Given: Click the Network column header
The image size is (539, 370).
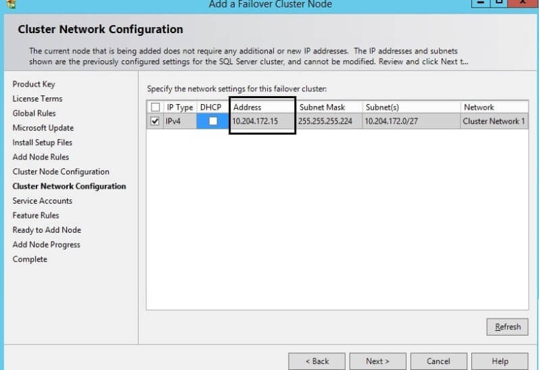Looking at the screenshot, I should (x=494, y=108).
